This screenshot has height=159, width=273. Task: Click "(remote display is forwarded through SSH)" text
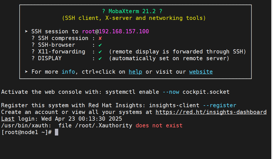178,52
